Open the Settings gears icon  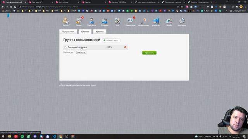point(182,21)
